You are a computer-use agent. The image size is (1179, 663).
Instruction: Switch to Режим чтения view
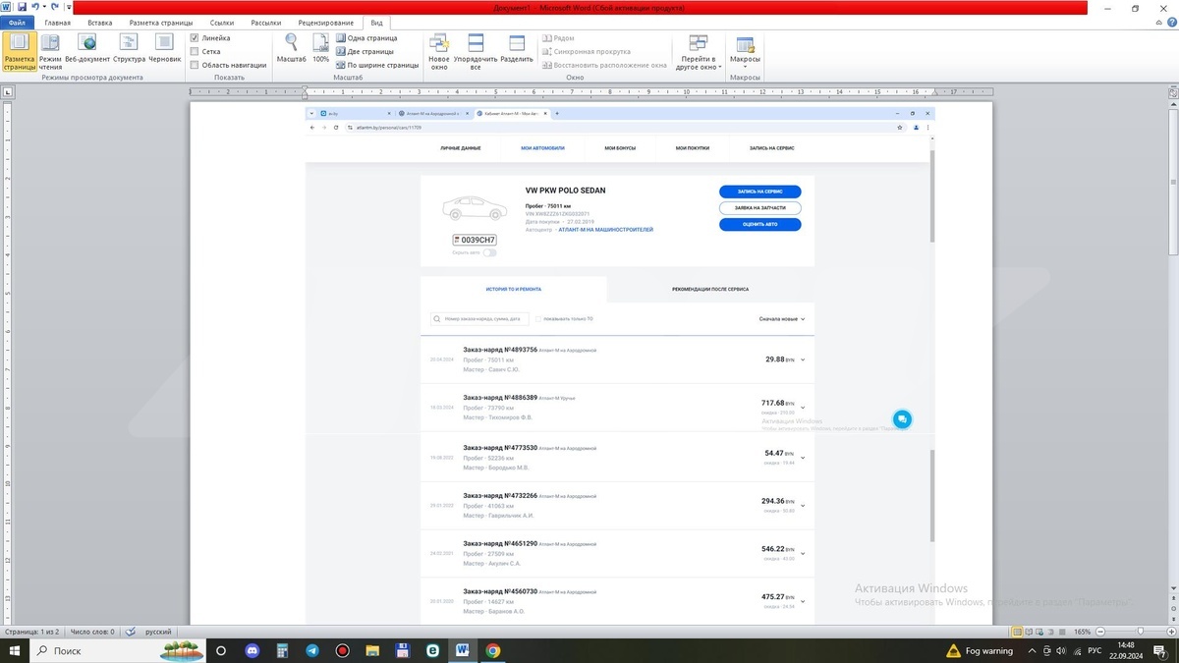(50, 51)
